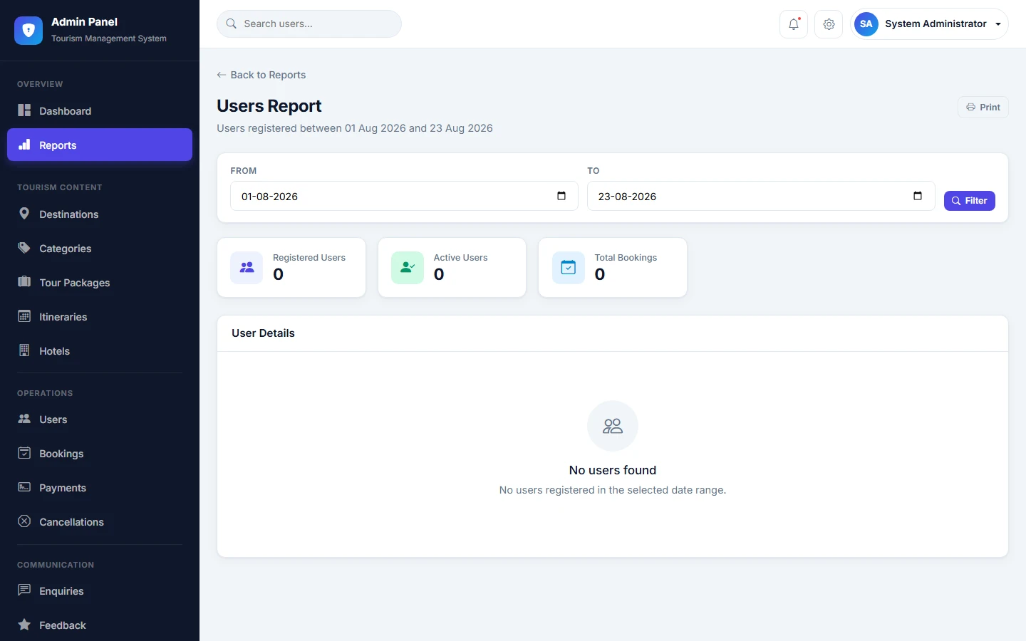The width and height of the screenshot is (1026, 641).
Task: Click the Users Report heading
Action: (269, 105)
